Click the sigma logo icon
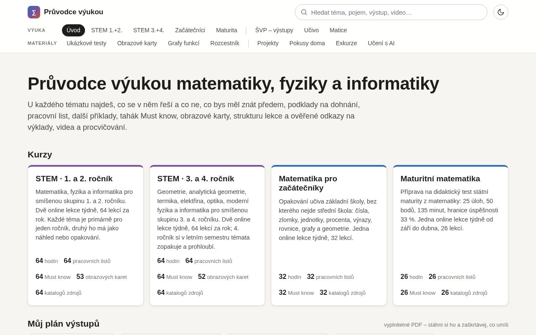This screenshot has height=335, width=536. [x=34, y=12]
